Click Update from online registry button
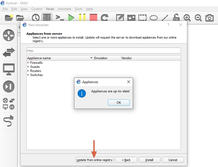Viewport: 218px width, 167px height. (95, 160)
